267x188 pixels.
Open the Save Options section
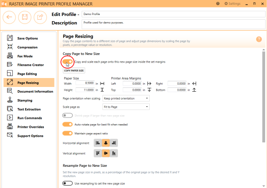coord(29,38)
